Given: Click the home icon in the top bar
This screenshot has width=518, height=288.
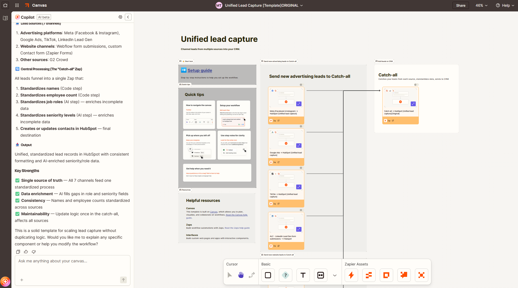Looking at the screenshot, I should tap(5, 5).
